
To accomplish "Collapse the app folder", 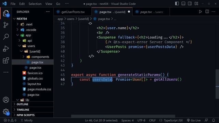I will point(17,35).
